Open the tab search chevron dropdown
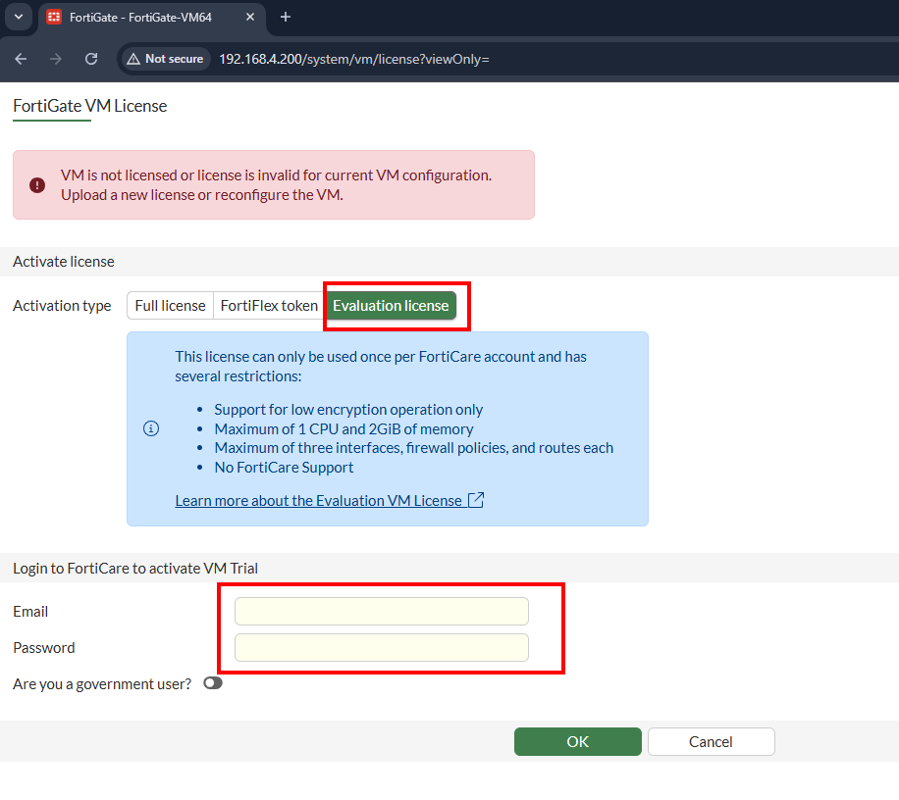 pos(19,18)
